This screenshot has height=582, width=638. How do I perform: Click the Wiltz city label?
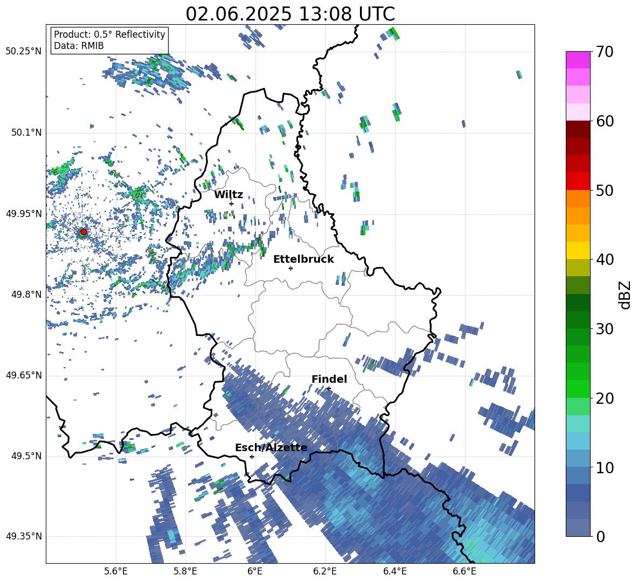(x=228, y=195)
